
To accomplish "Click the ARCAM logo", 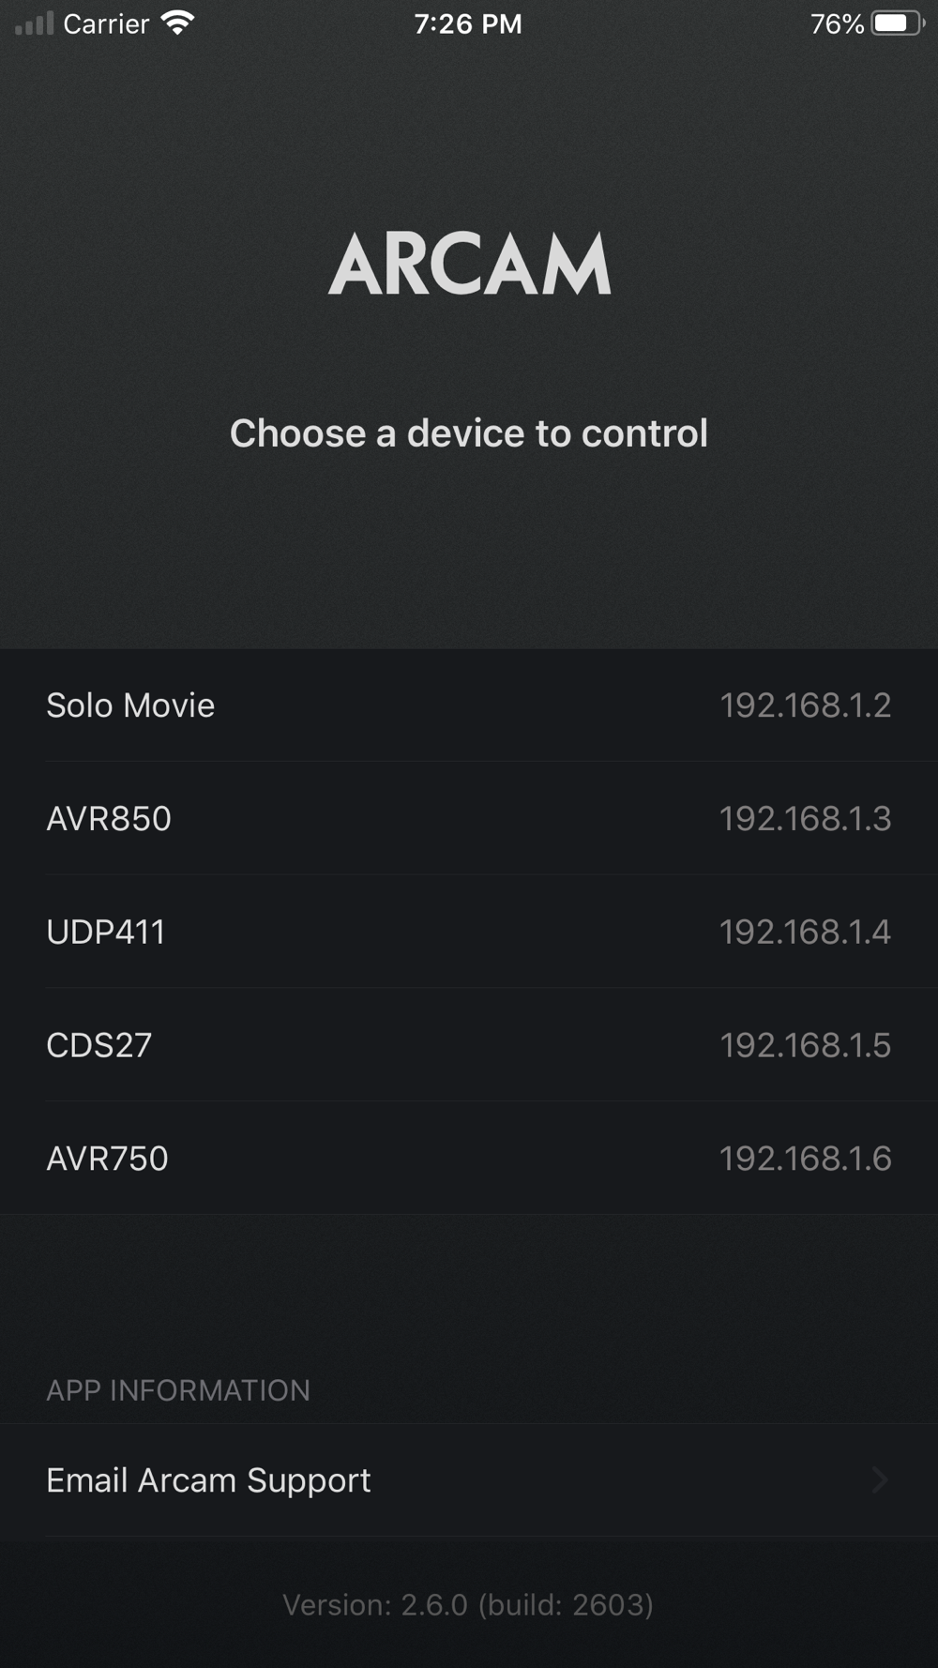I will tap(469, 265).
